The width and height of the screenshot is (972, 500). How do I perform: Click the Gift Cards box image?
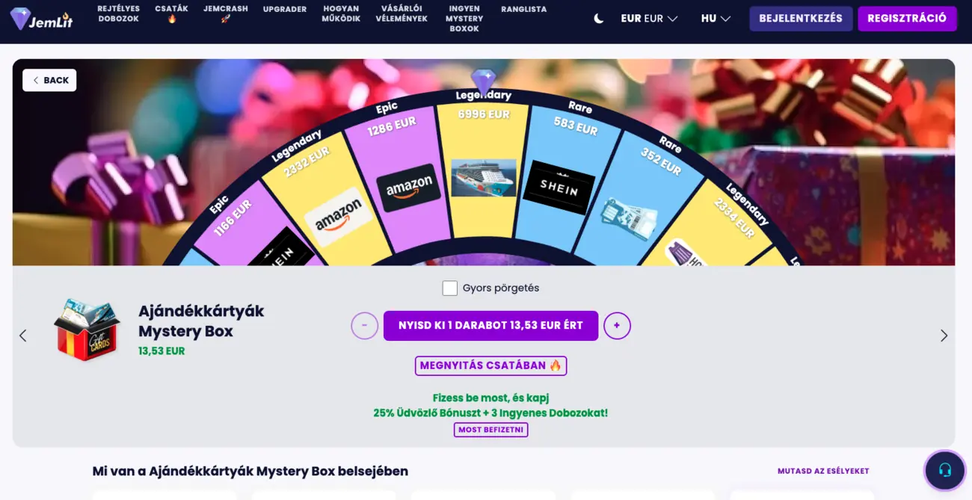[87, 330]
